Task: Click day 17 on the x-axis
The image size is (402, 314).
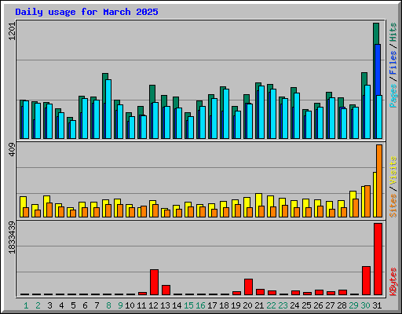Action: tap(212, 305)
